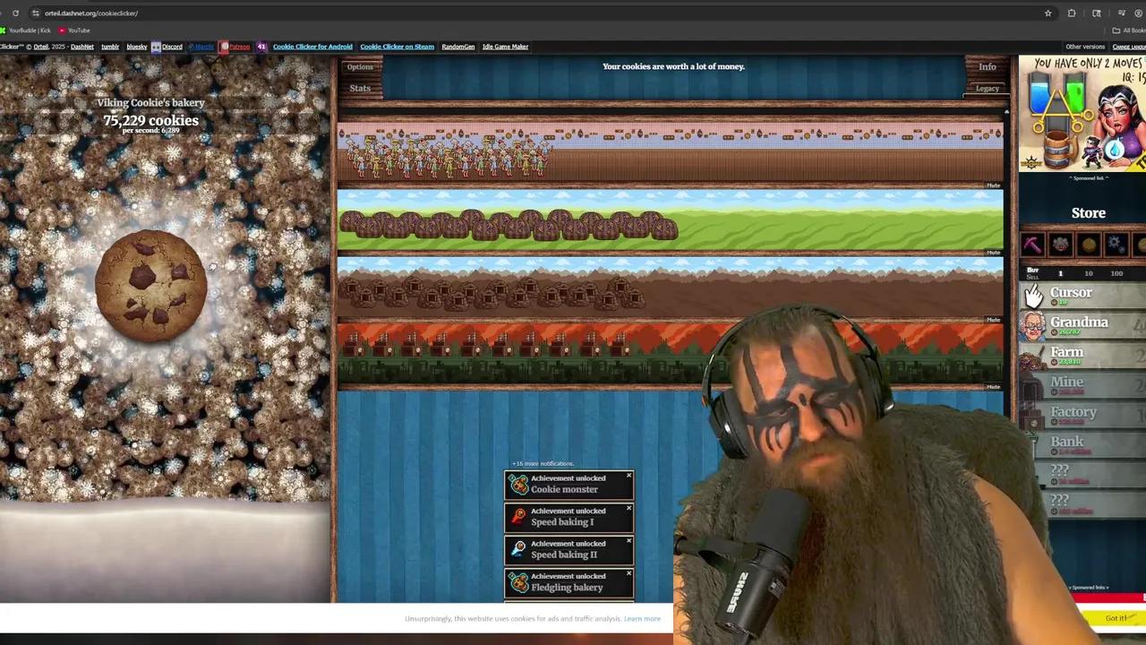
Task: Accept cookie notice with Got it button
Action: point(1116,618)
